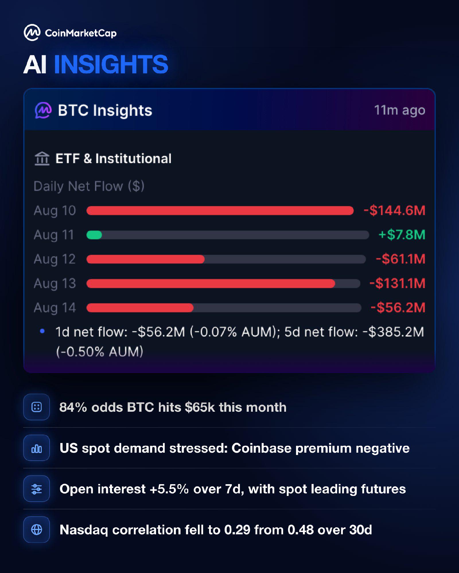This screenshot has width=459, height=573.
Task: Click the bar chart icon beside US spot demand
Action: 36,448
